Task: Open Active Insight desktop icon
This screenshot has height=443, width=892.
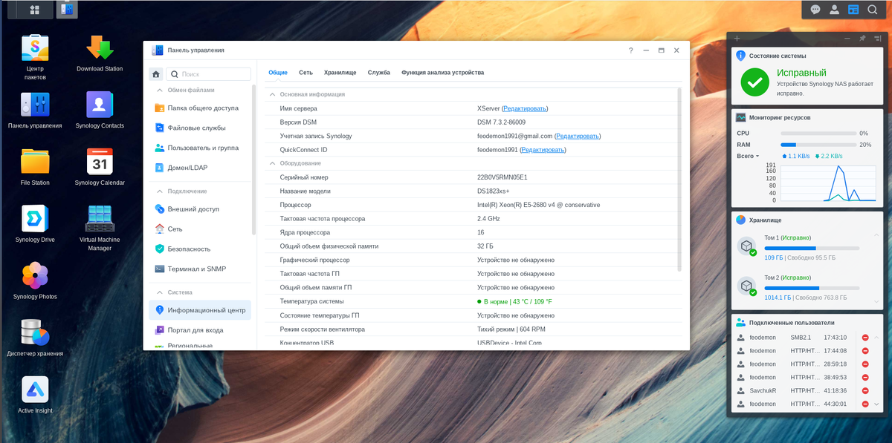Action: (35, 390)
